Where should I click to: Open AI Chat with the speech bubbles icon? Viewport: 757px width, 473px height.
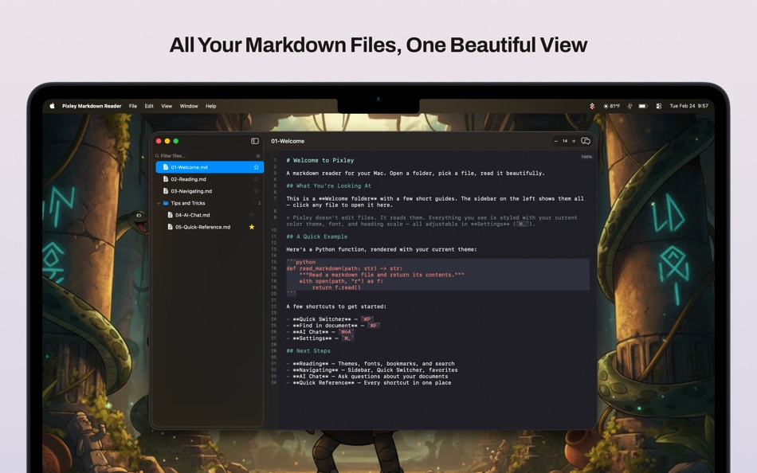[585, 140]
